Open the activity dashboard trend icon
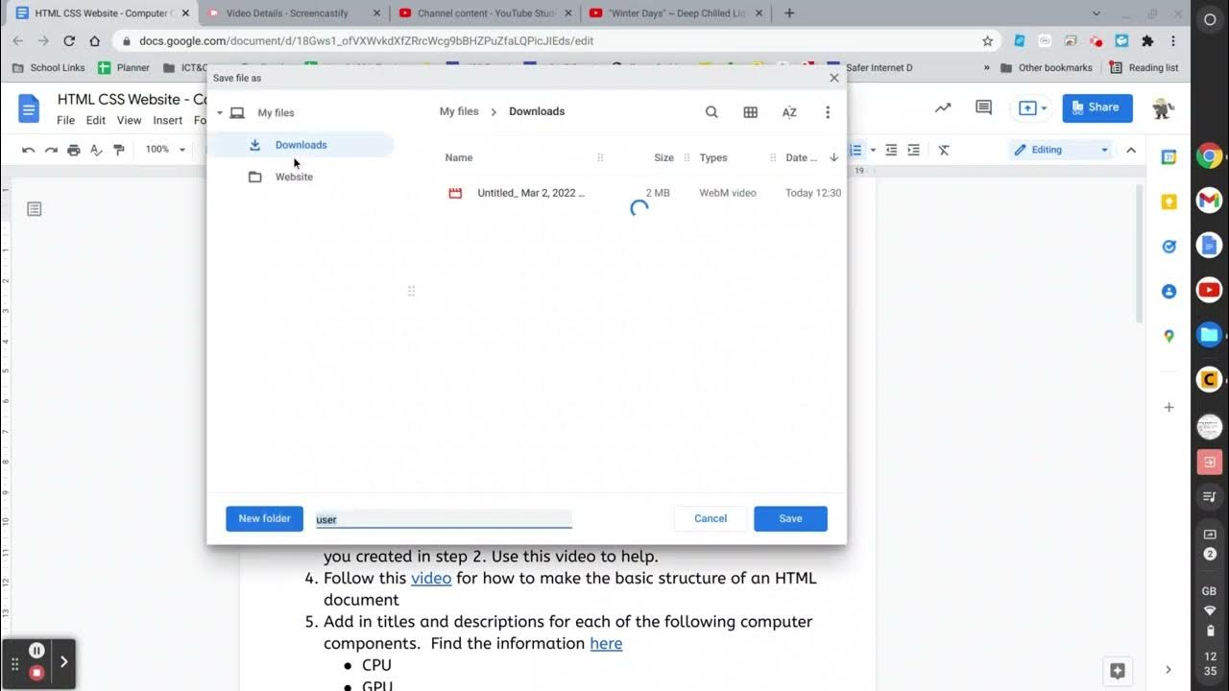The height and width of the screenshot is (691, 1229). pos(944,107)
